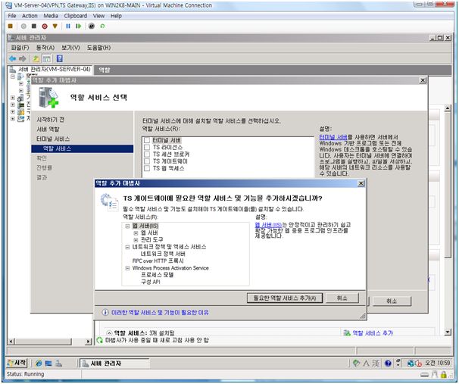Open the Action menu
Viewport: 459px width, 384px height.
[x=30, y=16]
